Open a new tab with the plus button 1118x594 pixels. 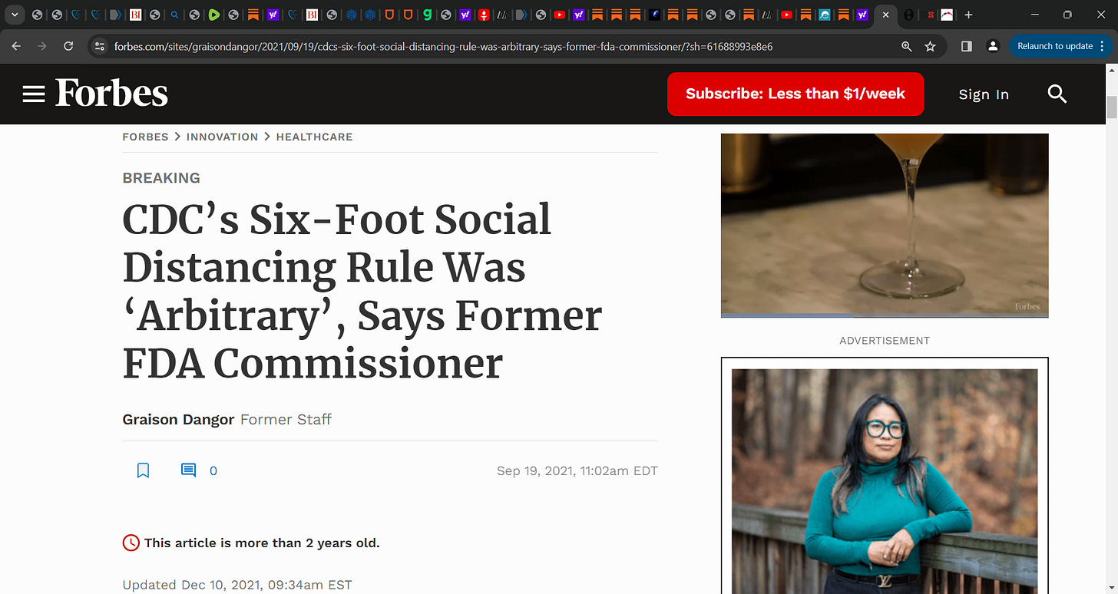969,15
